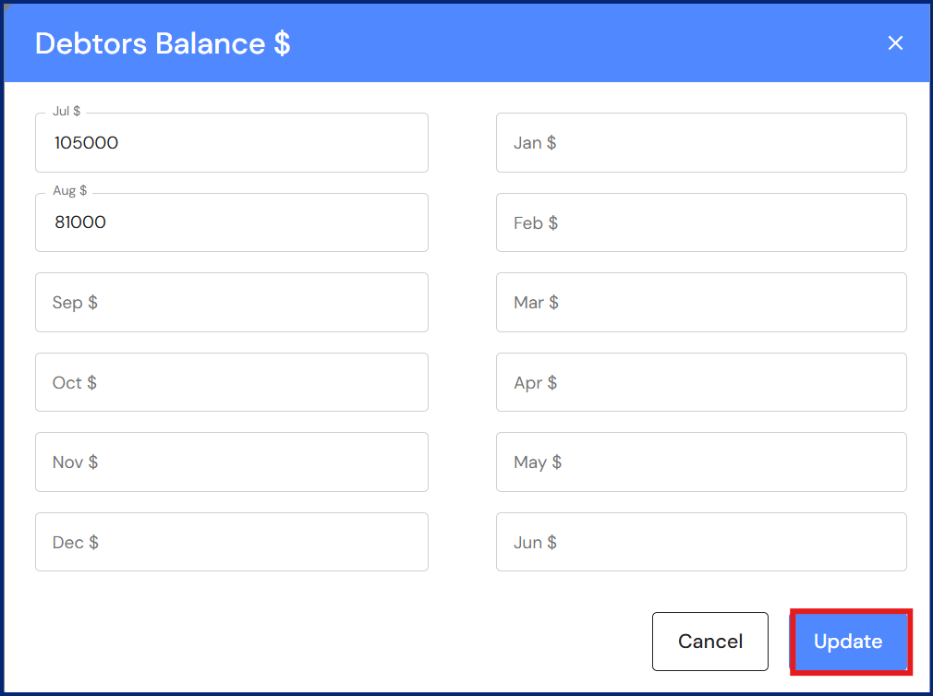Screen dimensions: 933x696
Task: Click the Debtors Balance title text
Action: click(150, 43)
